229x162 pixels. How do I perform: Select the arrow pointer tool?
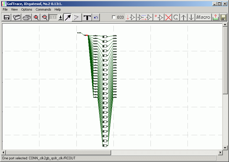[68, 17]
